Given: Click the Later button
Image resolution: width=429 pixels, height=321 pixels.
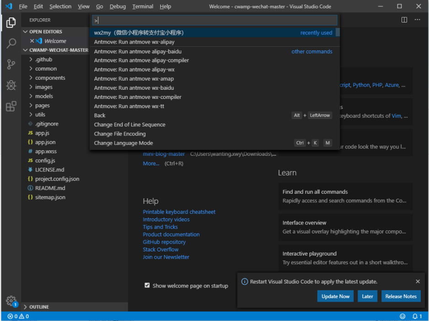Looking at the screenshot, I should [367, 296].
